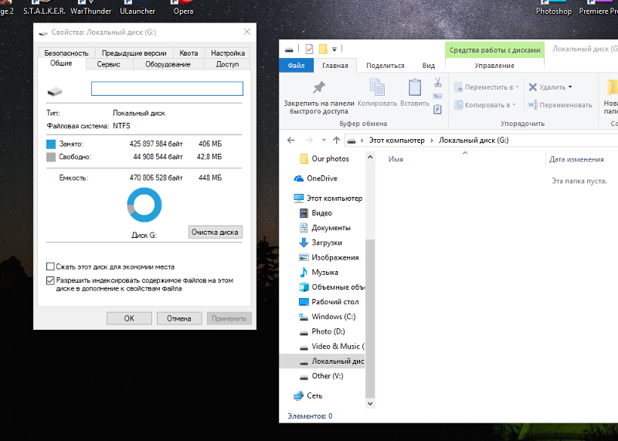Switch to the Сервис tab
This screenshot has width=618, height=441.
[108, 64]
